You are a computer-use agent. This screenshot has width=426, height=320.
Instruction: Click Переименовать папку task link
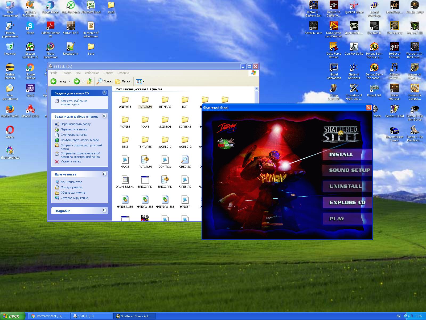tap(76, 124)
